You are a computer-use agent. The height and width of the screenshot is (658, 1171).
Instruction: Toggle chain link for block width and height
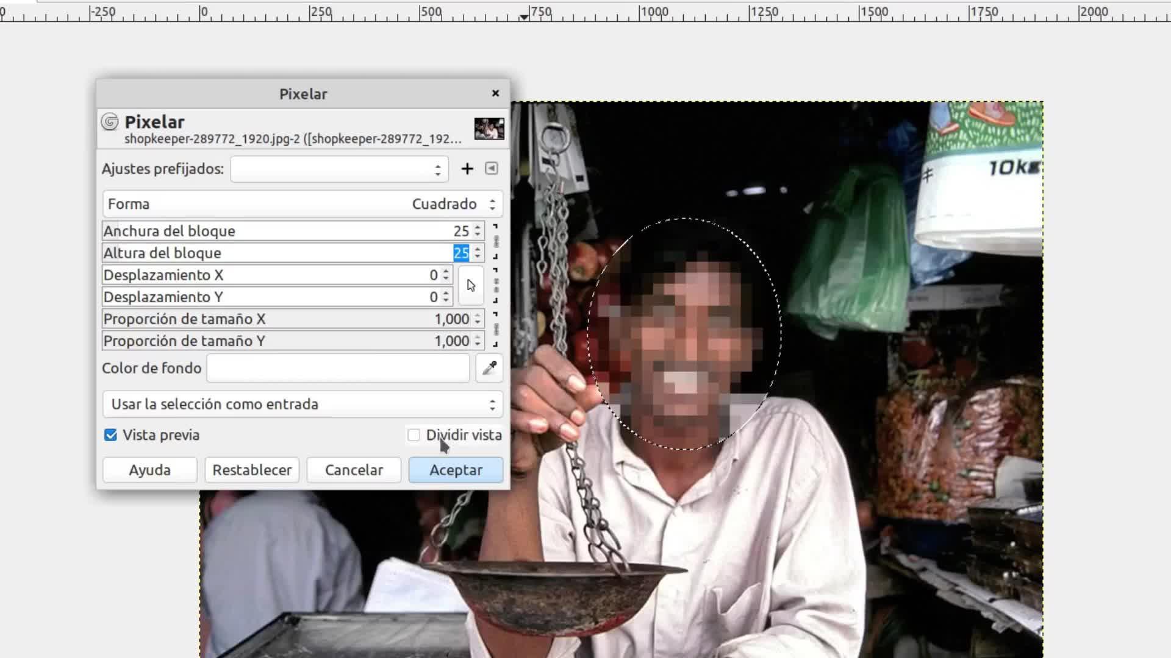(x=496, y=242)
